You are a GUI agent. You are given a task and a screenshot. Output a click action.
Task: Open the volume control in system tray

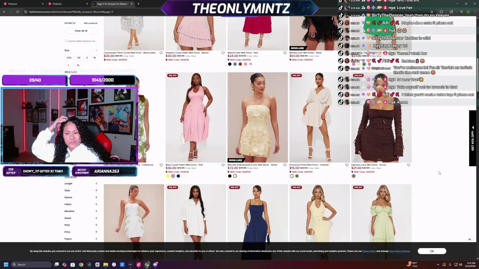click(460, 265)
